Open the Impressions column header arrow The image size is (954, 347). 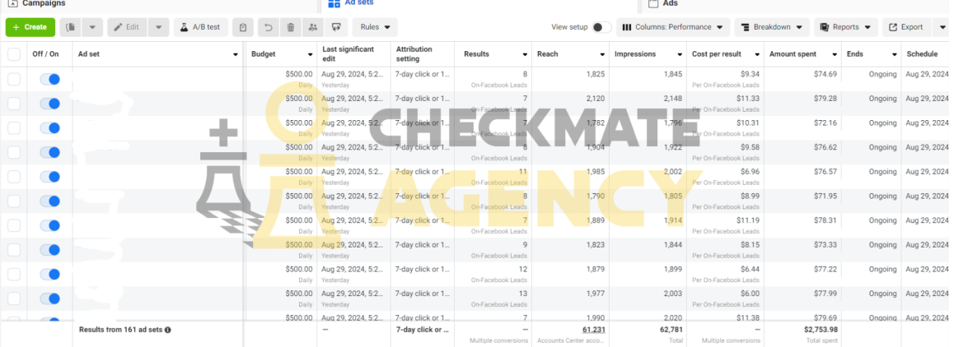tap(679, 55)
